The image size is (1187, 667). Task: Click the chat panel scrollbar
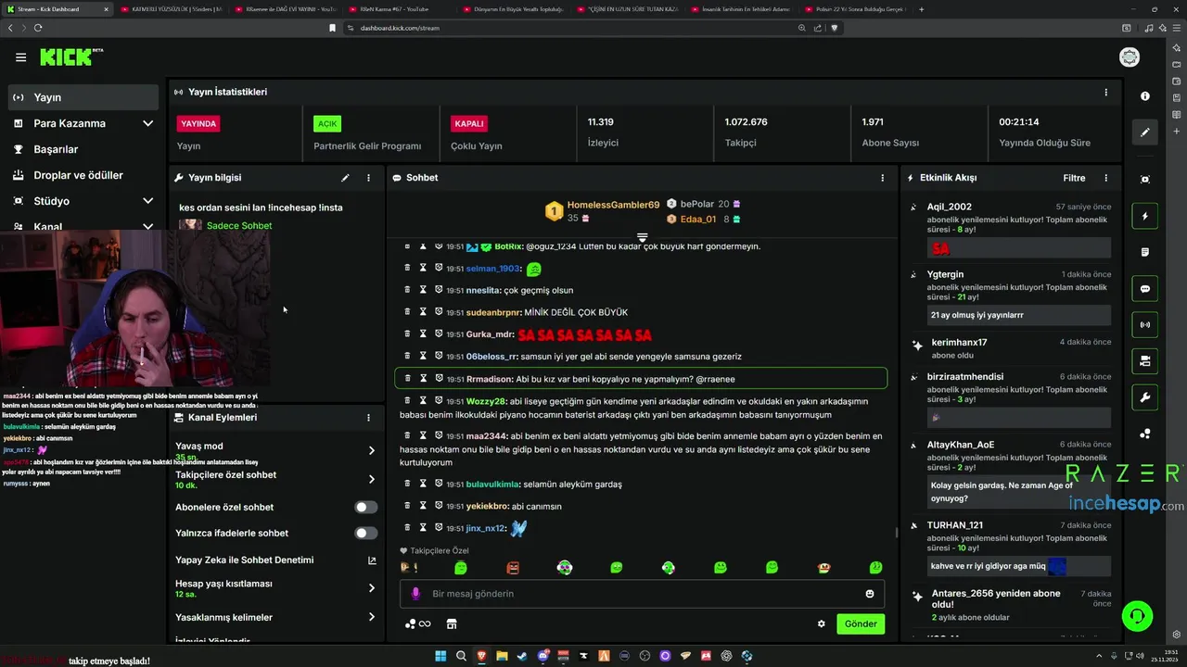(x=896, y=532)
